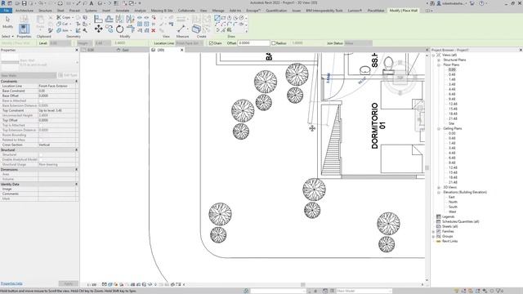The image size is (523, 294).
Task: Click the Trim/Extend to Corner icon
Action: pos(131,29)
